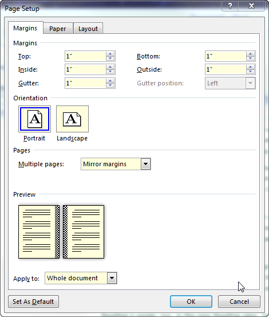Viewport: 269px width, 317px height.
Task: Click the Apply to label
Action: tap(26, 279)
